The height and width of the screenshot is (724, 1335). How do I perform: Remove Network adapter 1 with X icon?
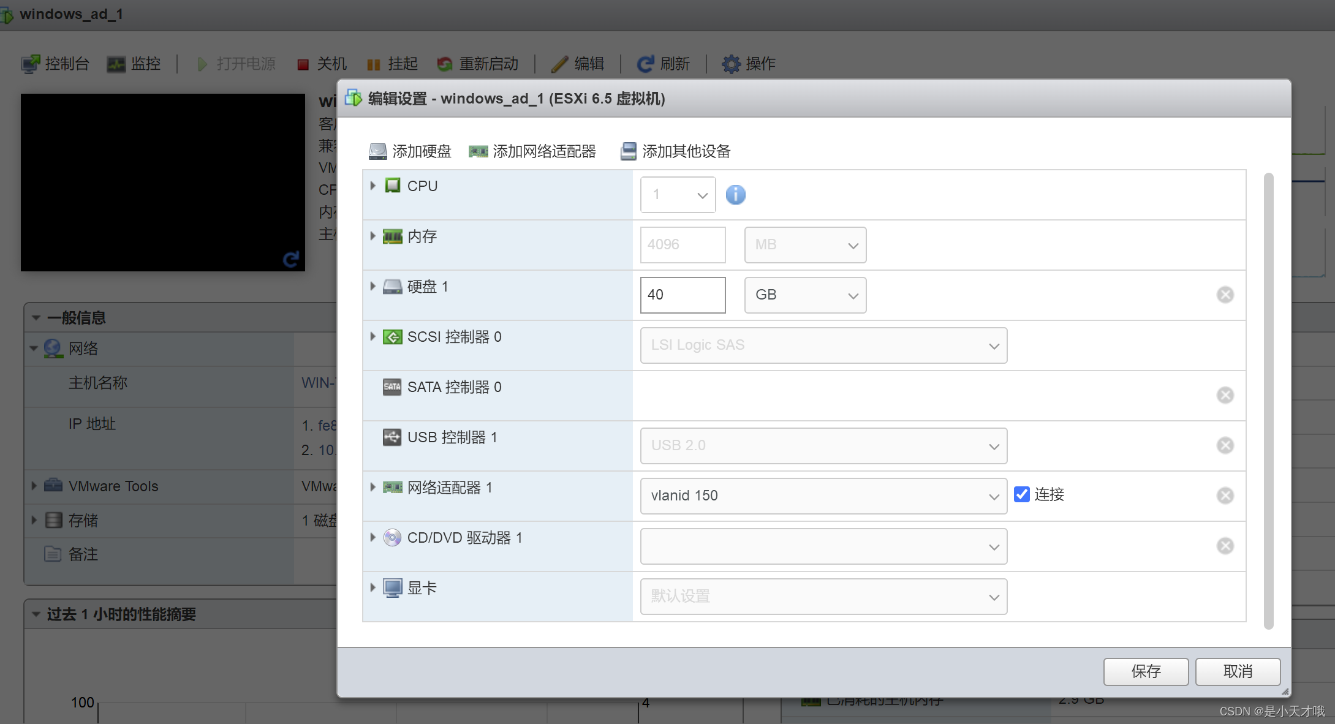(x=1225, y=496)
